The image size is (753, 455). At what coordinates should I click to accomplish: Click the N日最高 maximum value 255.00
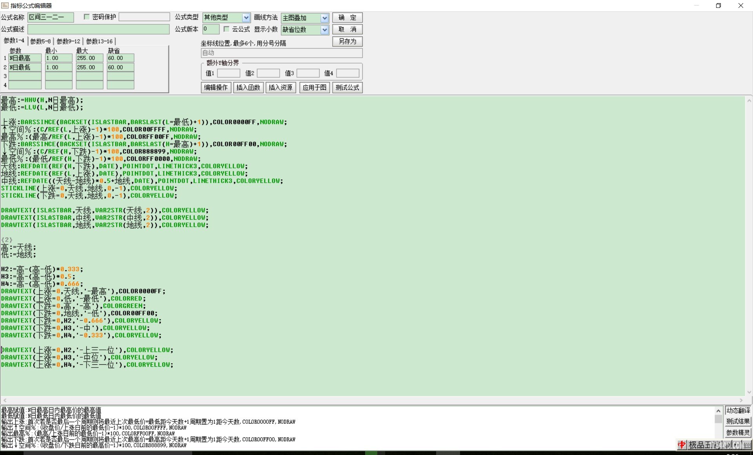89,58
